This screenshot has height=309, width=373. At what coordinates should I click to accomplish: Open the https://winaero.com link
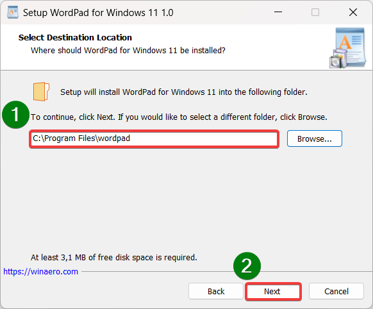point(40,271)
